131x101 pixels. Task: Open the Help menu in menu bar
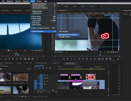pyautogui.click(x=45, y=1)
